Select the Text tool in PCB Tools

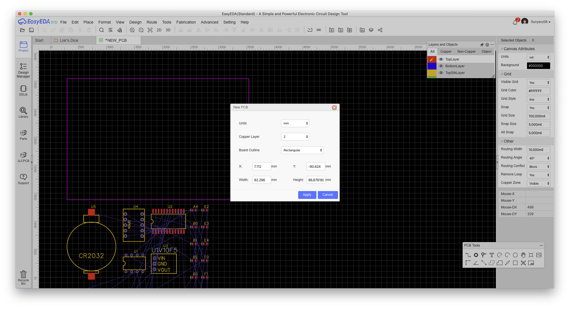tap(491, 255)
